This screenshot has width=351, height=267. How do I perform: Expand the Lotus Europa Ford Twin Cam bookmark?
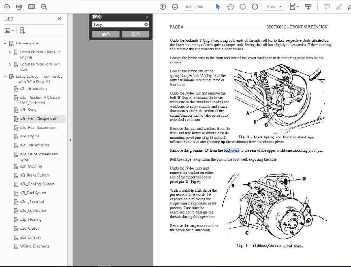tap(10, 64)
